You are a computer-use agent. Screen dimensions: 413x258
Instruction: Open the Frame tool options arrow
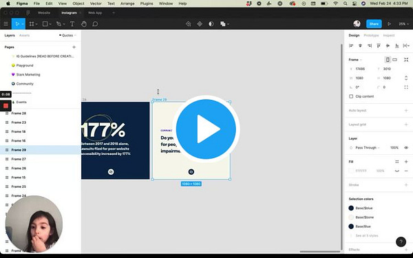36,24
